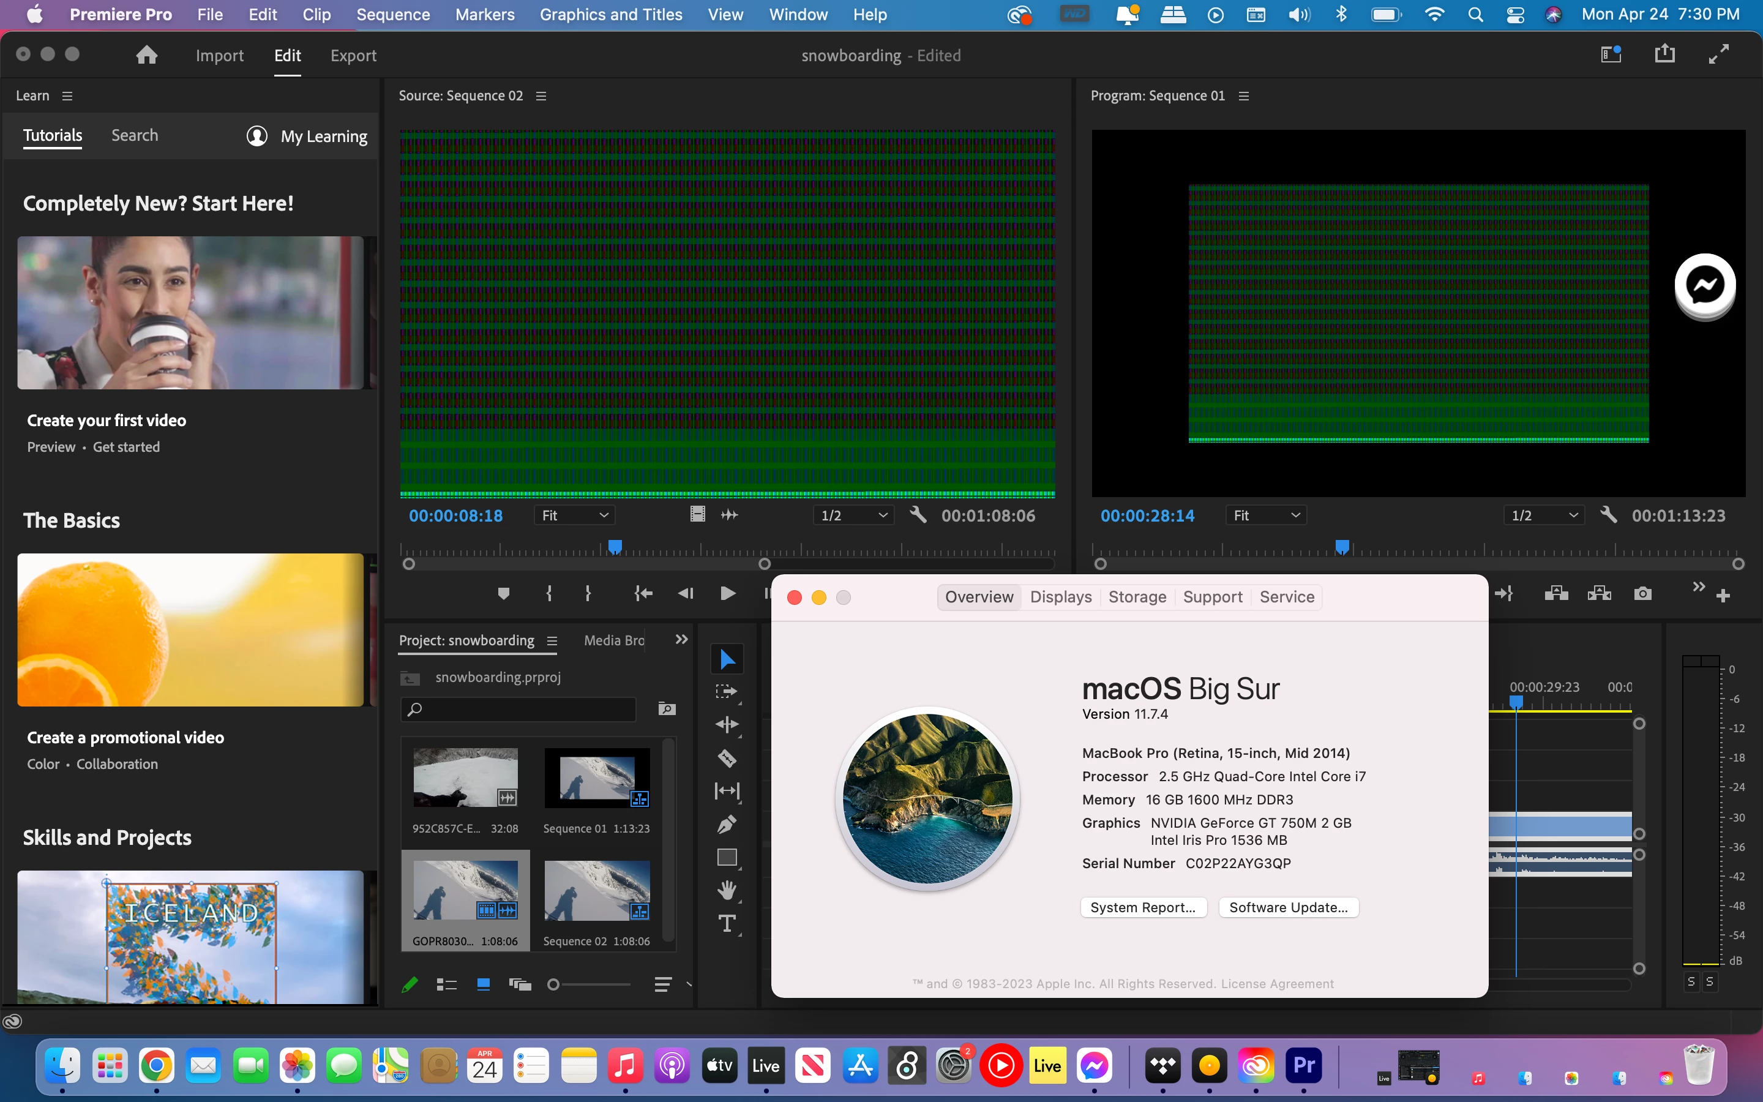This screenshot has height=1102, width=1763.
Task: Click the System Report button
Action: pyautogui.click(x=1142, y=907)
